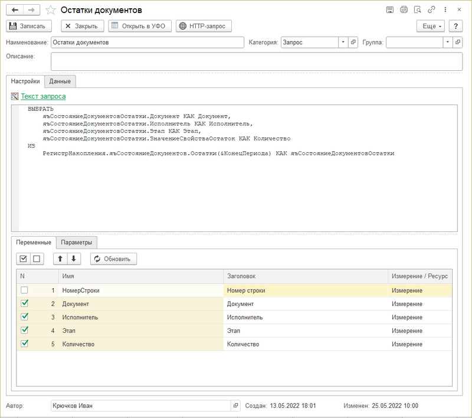Screen dimensions: 472x418
Task: Click into the Описание text field
Action: tap(256, 61)
